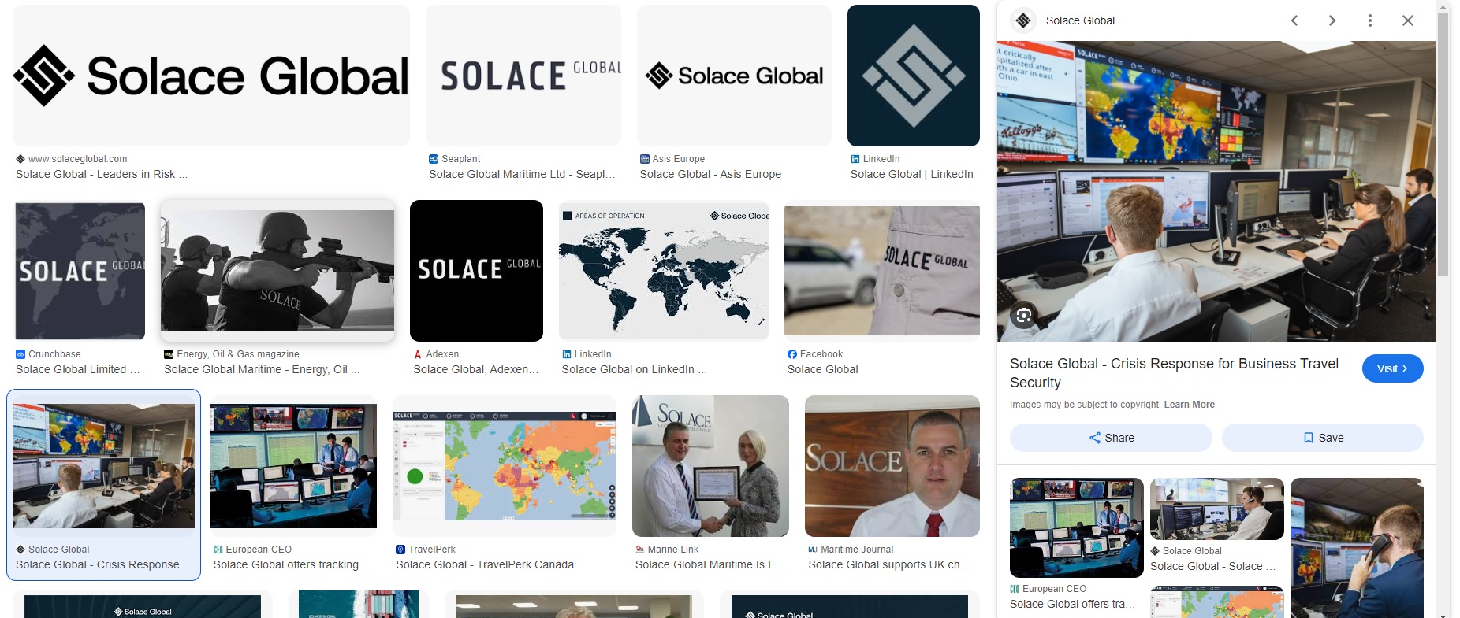This screenshot has height=618, width=1460.
Task: Open the Areas of Operation world map image
Action: (663, 271)
